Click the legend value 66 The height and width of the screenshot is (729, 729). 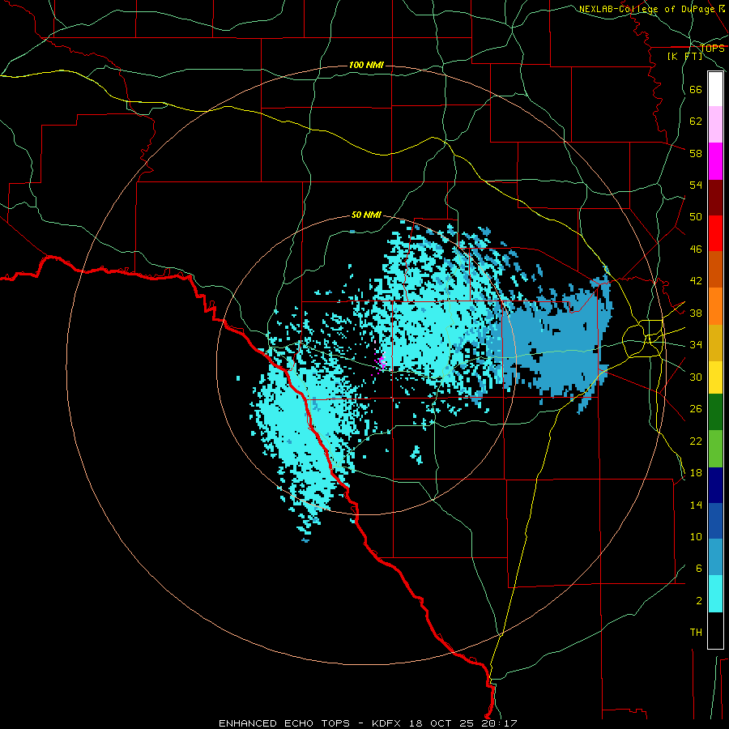[x=696, y=90]
